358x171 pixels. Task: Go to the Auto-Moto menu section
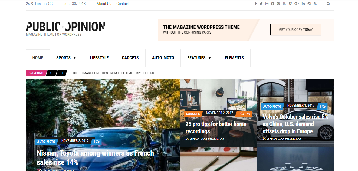[163, 58]
